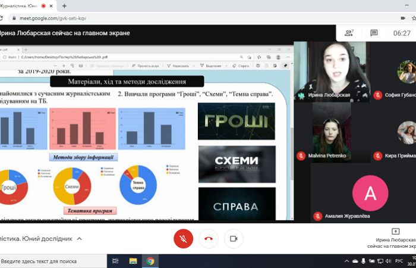Toggle the camera button off
This screenshot has height=268, width=416.
(x=234, y=238)
